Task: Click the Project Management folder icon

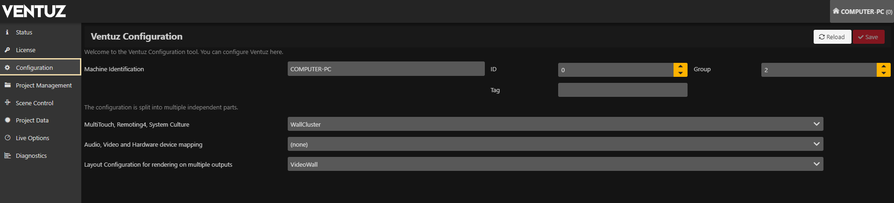Action: click(7, 85)
